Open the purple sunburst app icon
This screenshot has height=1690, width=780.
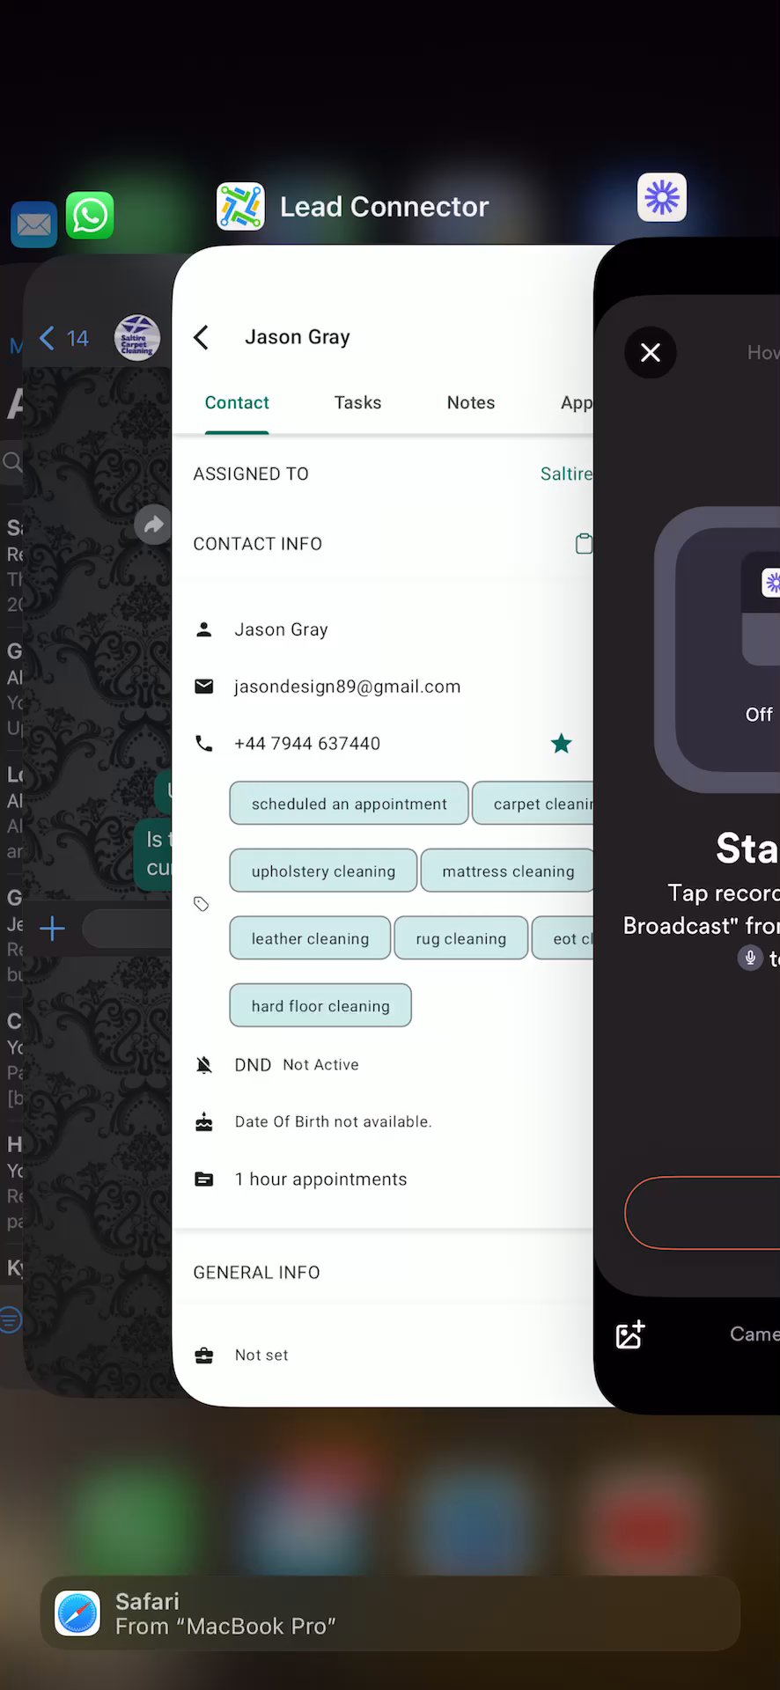click(x=662, y=197)
